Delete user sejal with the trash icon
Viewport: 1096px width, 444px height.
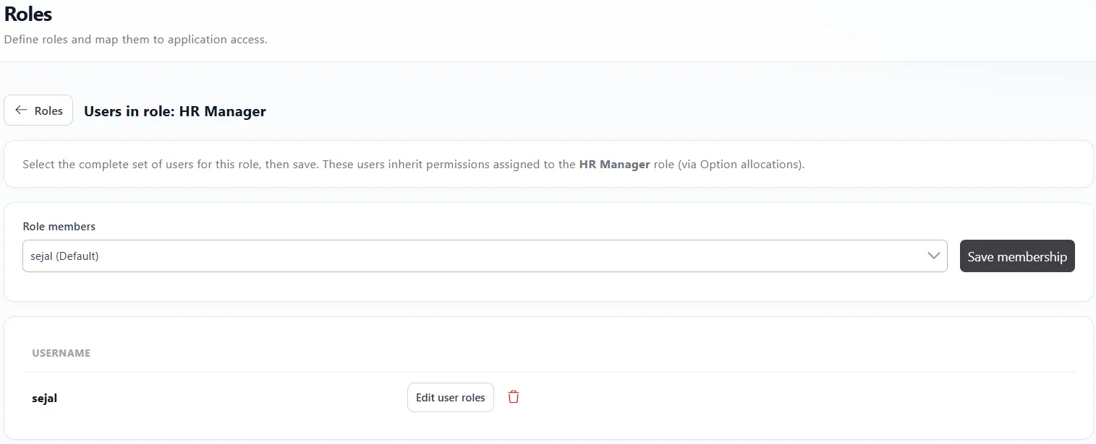514,397
